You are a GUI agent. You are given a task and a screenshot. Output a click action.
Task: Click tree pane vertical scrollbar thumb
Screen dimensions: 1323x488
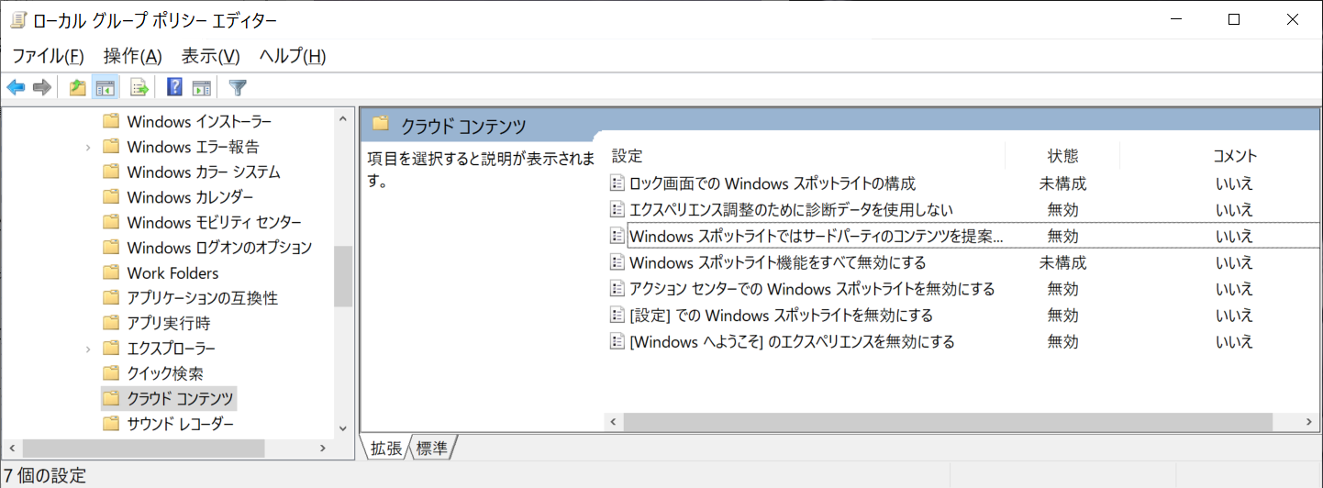tap(343, 276)
